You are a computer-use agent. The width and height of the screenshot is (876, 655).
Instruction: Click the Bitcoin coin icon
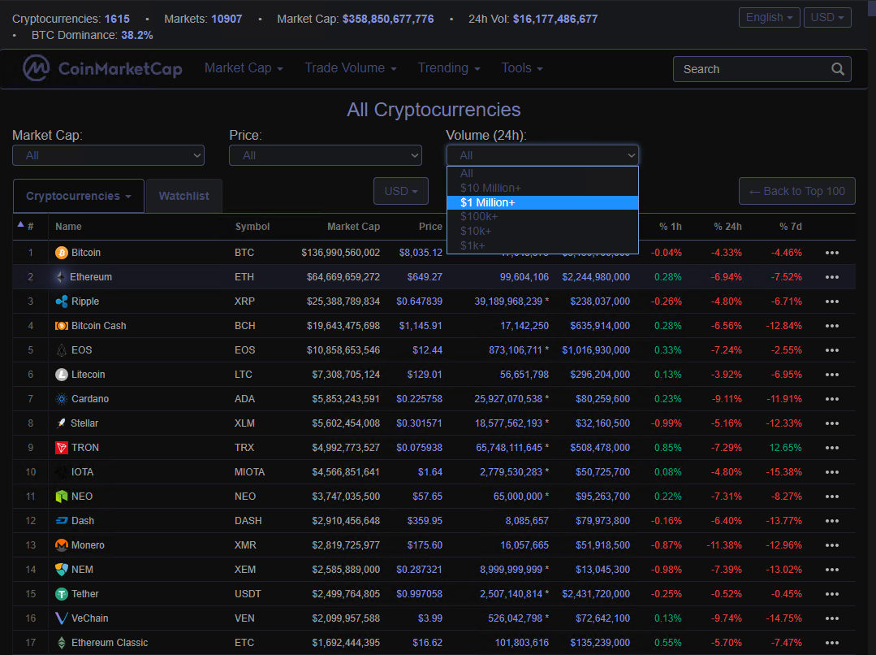(x=62, y=253)
